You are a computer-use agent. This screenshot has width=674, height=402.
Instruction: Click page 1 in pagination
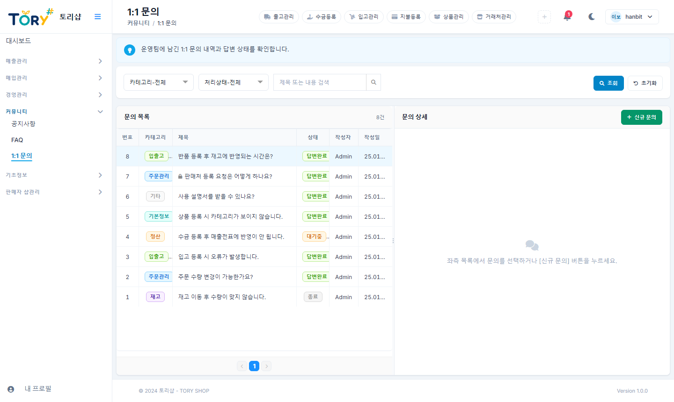(254, 366)
